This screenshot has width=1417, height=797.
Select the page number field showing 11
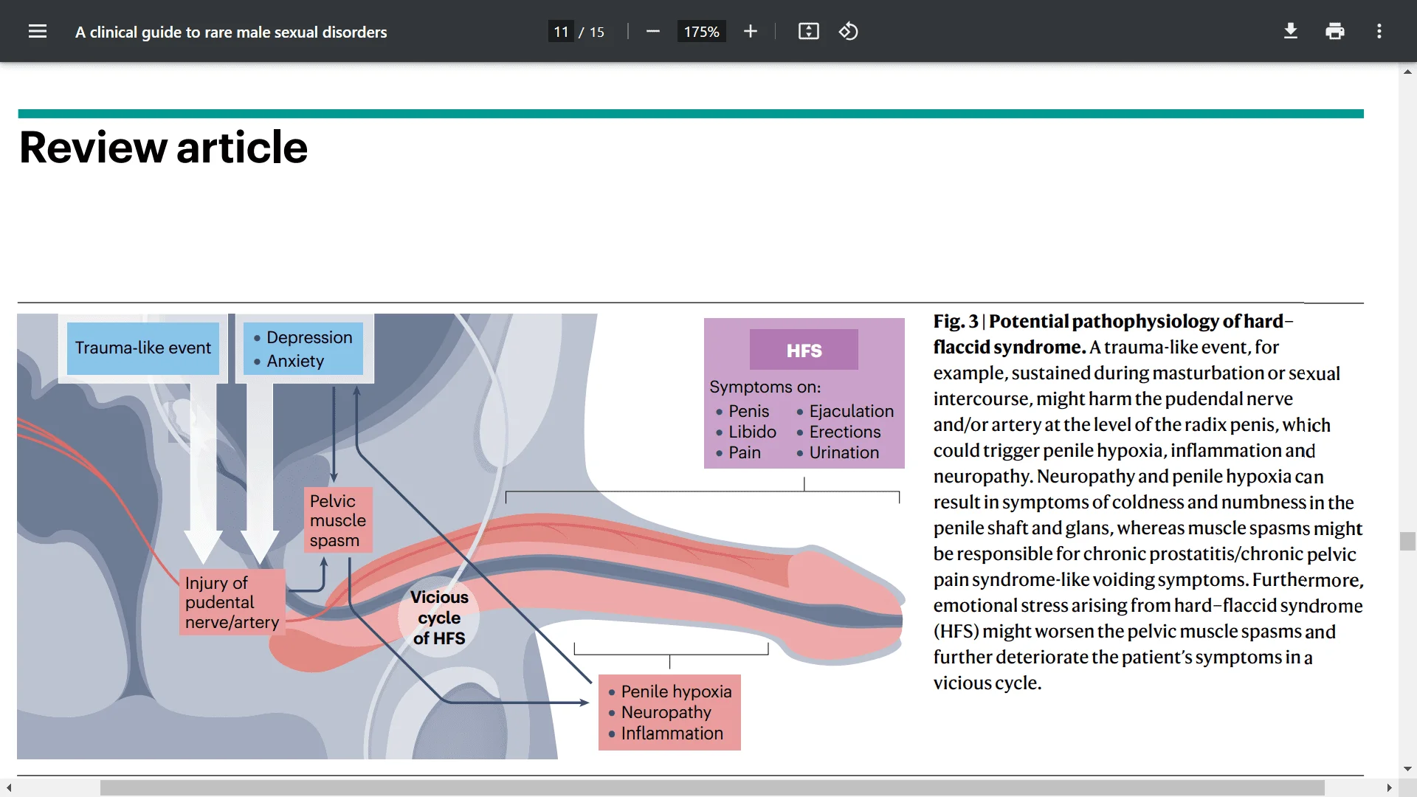[x=561, y=32]
